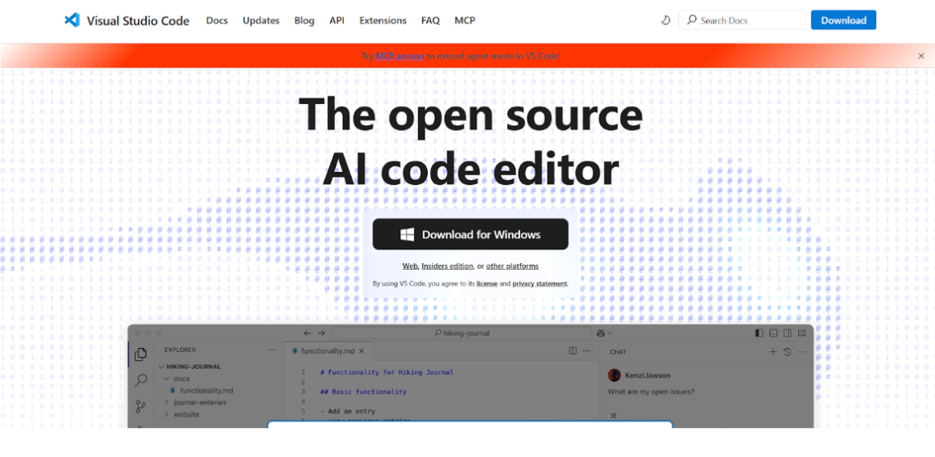
Task: Open the license link
Action: click(x=487, y=284)
